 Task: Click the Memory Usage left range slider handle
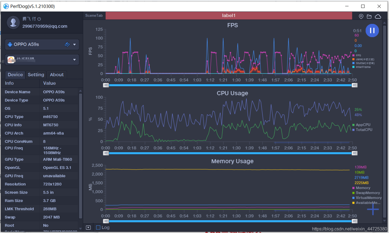tap(106, 221)
